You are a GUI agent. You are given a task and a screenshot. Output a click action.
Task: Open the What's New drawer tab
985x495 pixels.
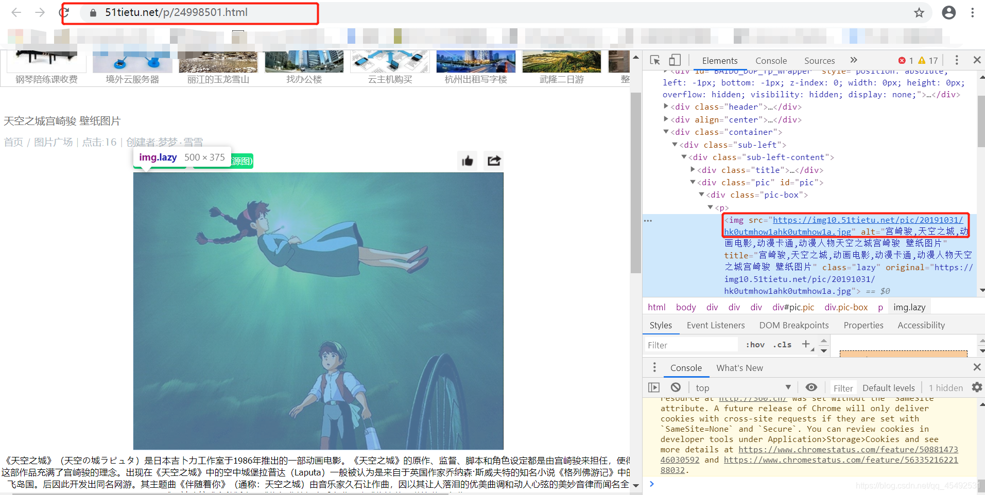pyautogui.click(x=739, y=368)
